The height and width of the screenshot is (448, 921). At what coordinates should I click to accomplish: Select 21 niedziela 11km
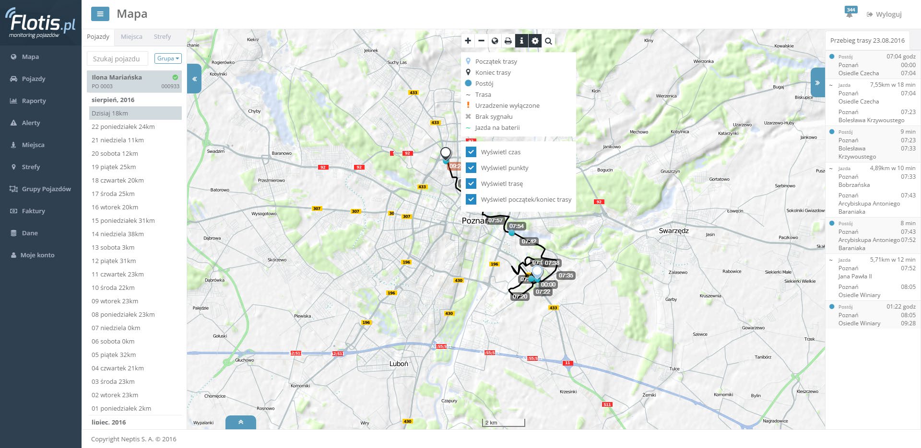pyautogui.click(x=135, y=140)
